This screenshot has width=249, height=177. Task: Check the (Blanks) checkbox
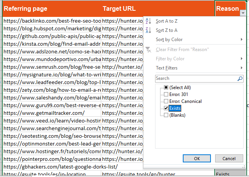point(166,115)
